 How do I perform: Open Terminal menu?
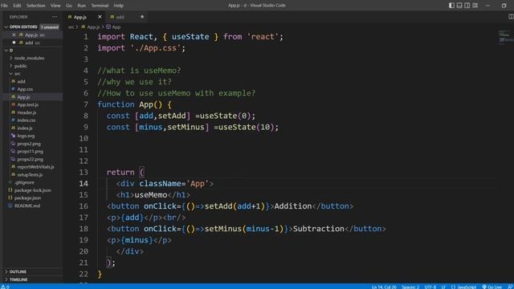point(100,6)
